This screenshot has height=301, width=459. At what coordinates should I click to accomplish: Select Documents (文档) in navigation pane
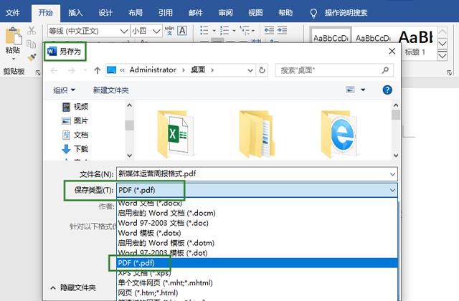click(75, 135)
